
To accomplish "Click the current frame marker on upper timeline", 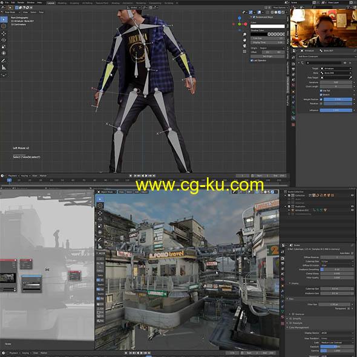I will (x=9, y=180).
